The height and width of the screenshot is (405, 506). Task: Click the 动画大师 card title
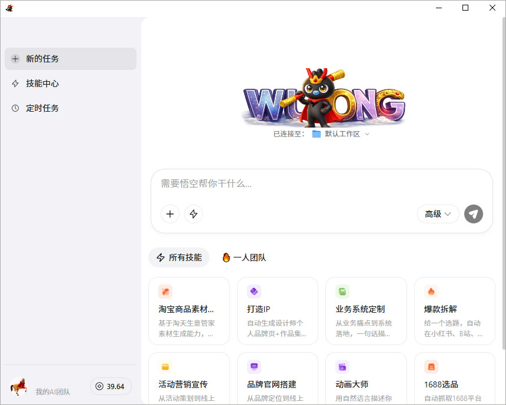click(x=352, y=384)
